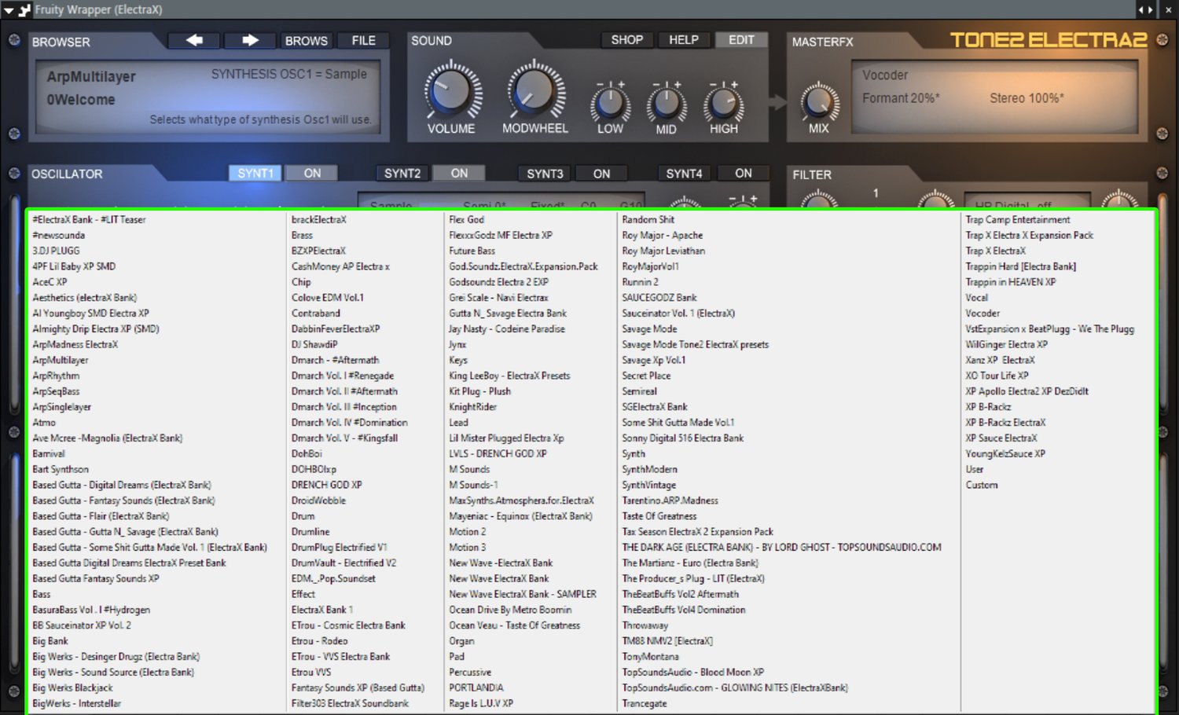This screenshot has height=715, width=1179.
Task: Select the Future Bass bank
Action: click(x=472, y=251)
